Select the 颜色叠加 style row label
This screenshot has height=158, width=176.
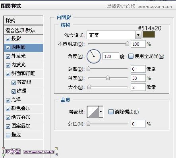(x=21, y=108)
